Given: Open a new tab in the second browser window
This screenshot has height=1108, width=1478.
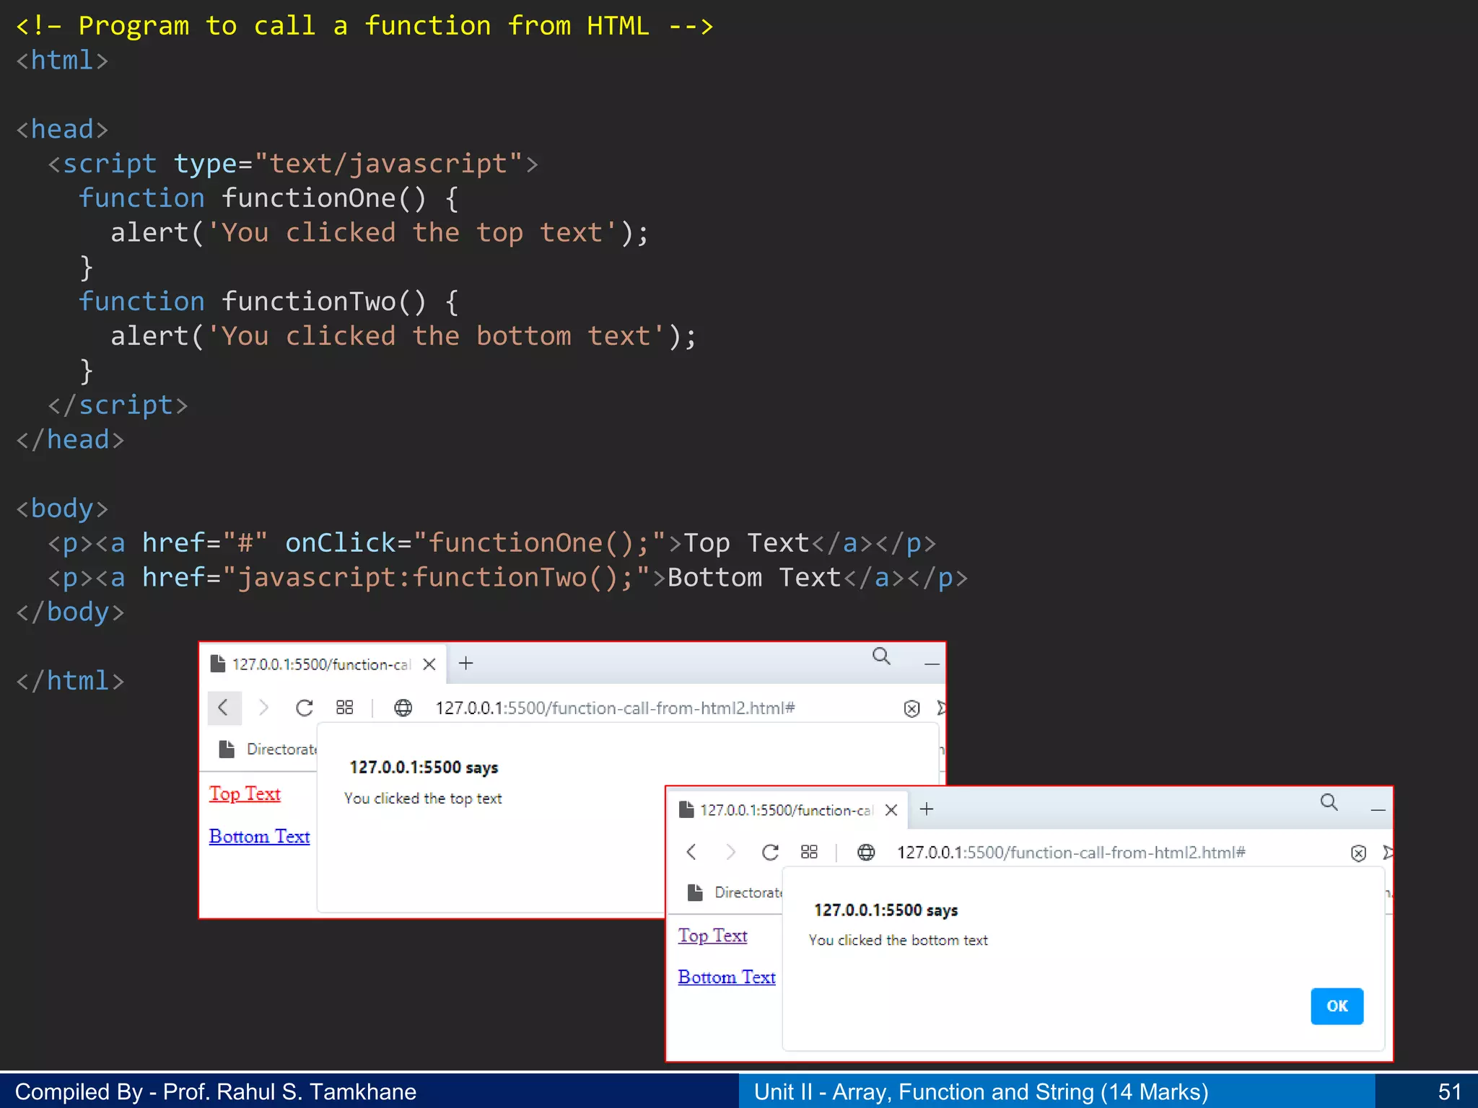Looking at the screenshot, I should pyautogui.click(x=927, y=809).
